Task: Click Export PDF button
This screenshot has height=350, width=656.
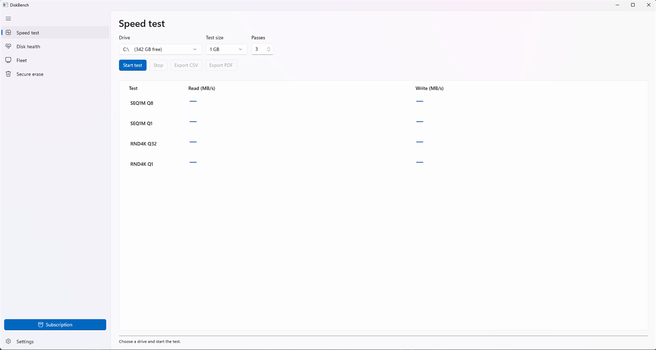Action: 221,65
